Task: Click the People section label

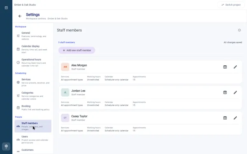Action: (x=19, y=117)
